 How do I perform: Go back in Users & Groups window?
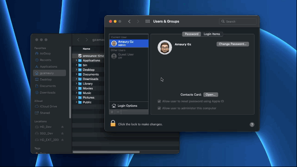(130, 21)
